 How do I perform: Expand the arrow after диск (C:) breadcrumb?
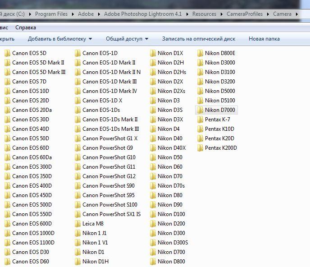30,14
